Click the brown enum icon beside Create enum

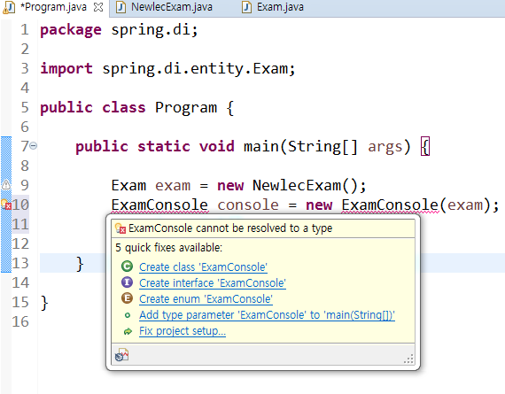(127, 298)
